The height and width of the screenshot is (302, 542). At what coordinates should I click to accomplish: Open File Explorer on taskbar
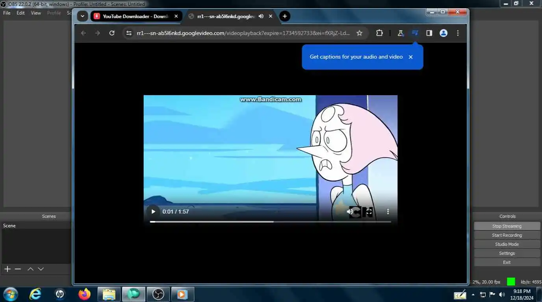click(x=109, y=294)
